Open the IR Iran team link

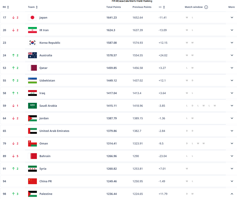(44, 30)
